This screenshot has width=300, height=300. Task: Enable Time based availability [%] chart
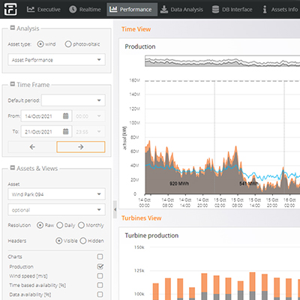click(100, 285)
